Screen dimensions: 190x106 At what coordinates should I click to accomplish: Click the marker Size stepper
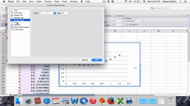(x=70, y=13)
